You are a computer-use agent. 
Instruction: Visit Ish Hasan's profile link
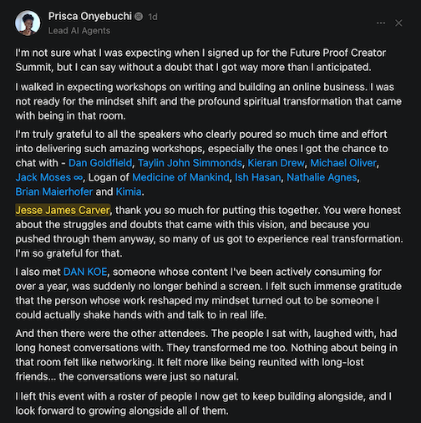pyautogui.click(x=258, y=177)
